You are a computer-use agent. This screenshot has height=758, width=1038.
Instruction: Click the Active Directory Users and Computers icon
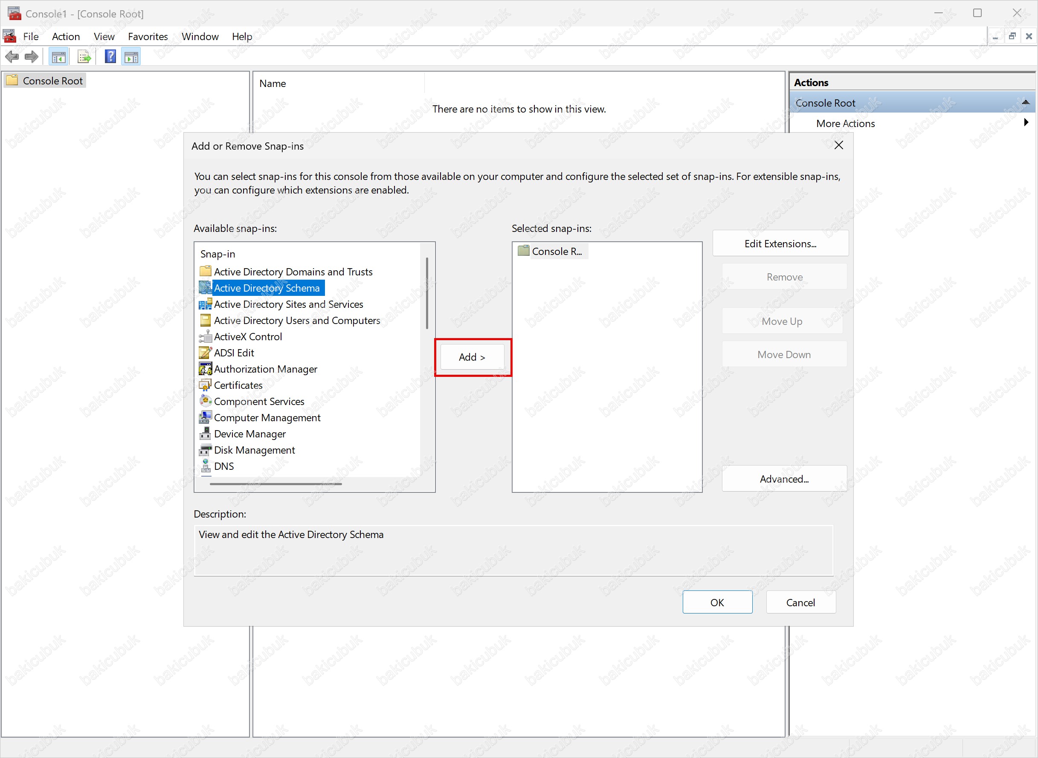[206, 320]
